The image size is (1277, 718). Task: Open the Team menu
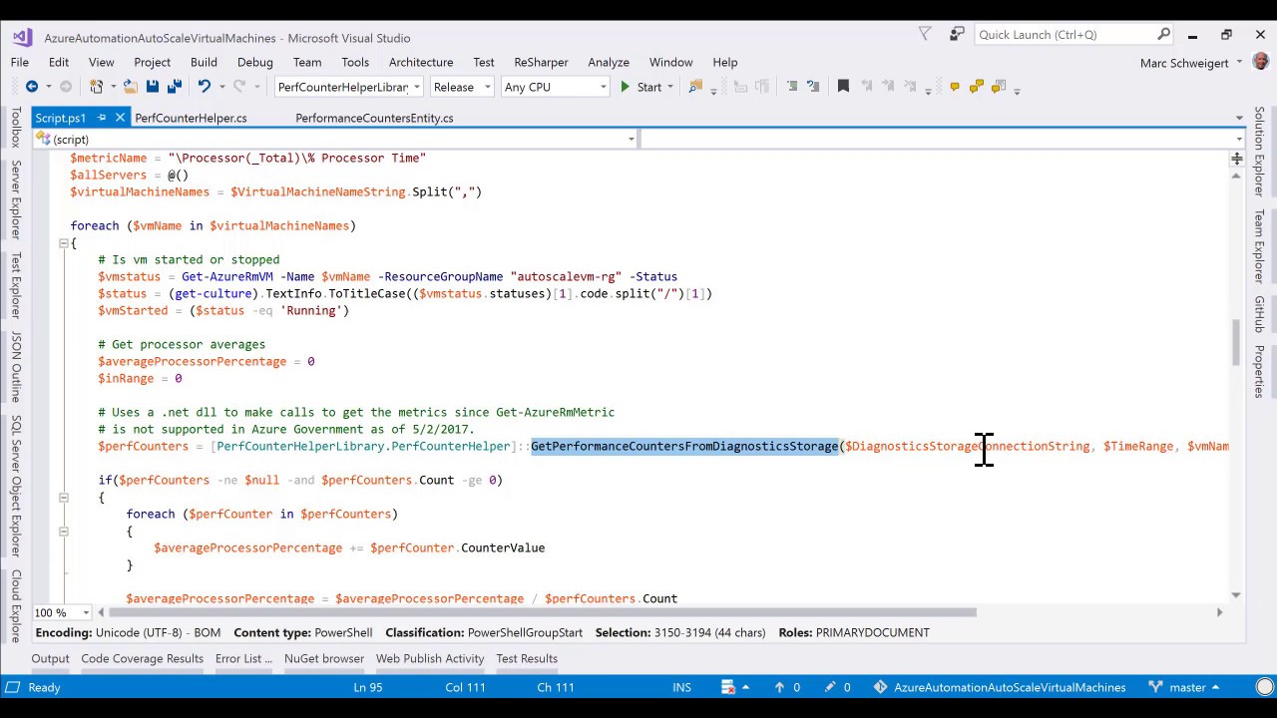[307, 62]
